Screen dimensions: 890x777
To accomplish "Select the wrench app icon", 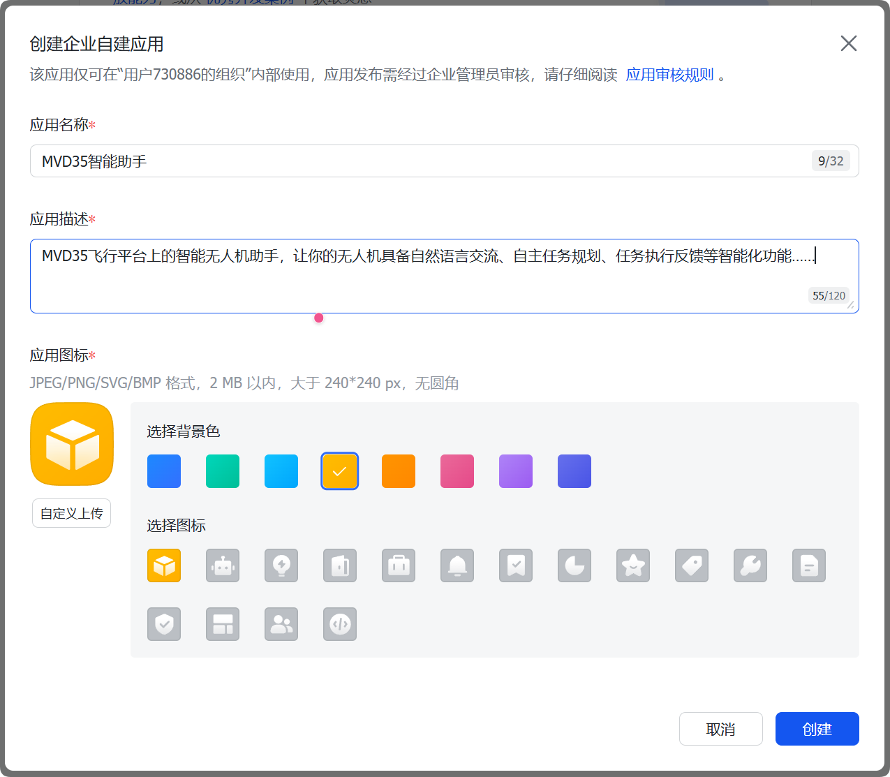I will (x=750, y=565).
